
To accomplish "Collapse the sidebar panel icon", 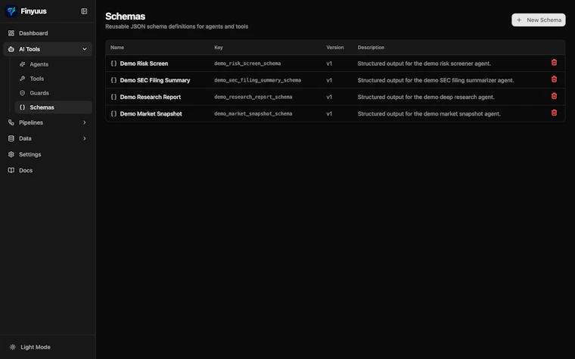I will click(84, 11).
